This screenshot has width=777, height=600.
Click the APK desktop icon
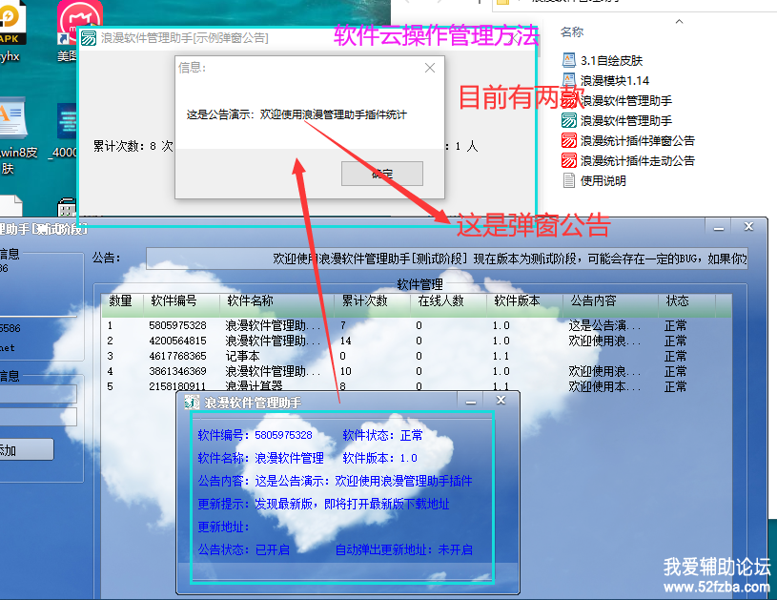[x=11, y=21]
